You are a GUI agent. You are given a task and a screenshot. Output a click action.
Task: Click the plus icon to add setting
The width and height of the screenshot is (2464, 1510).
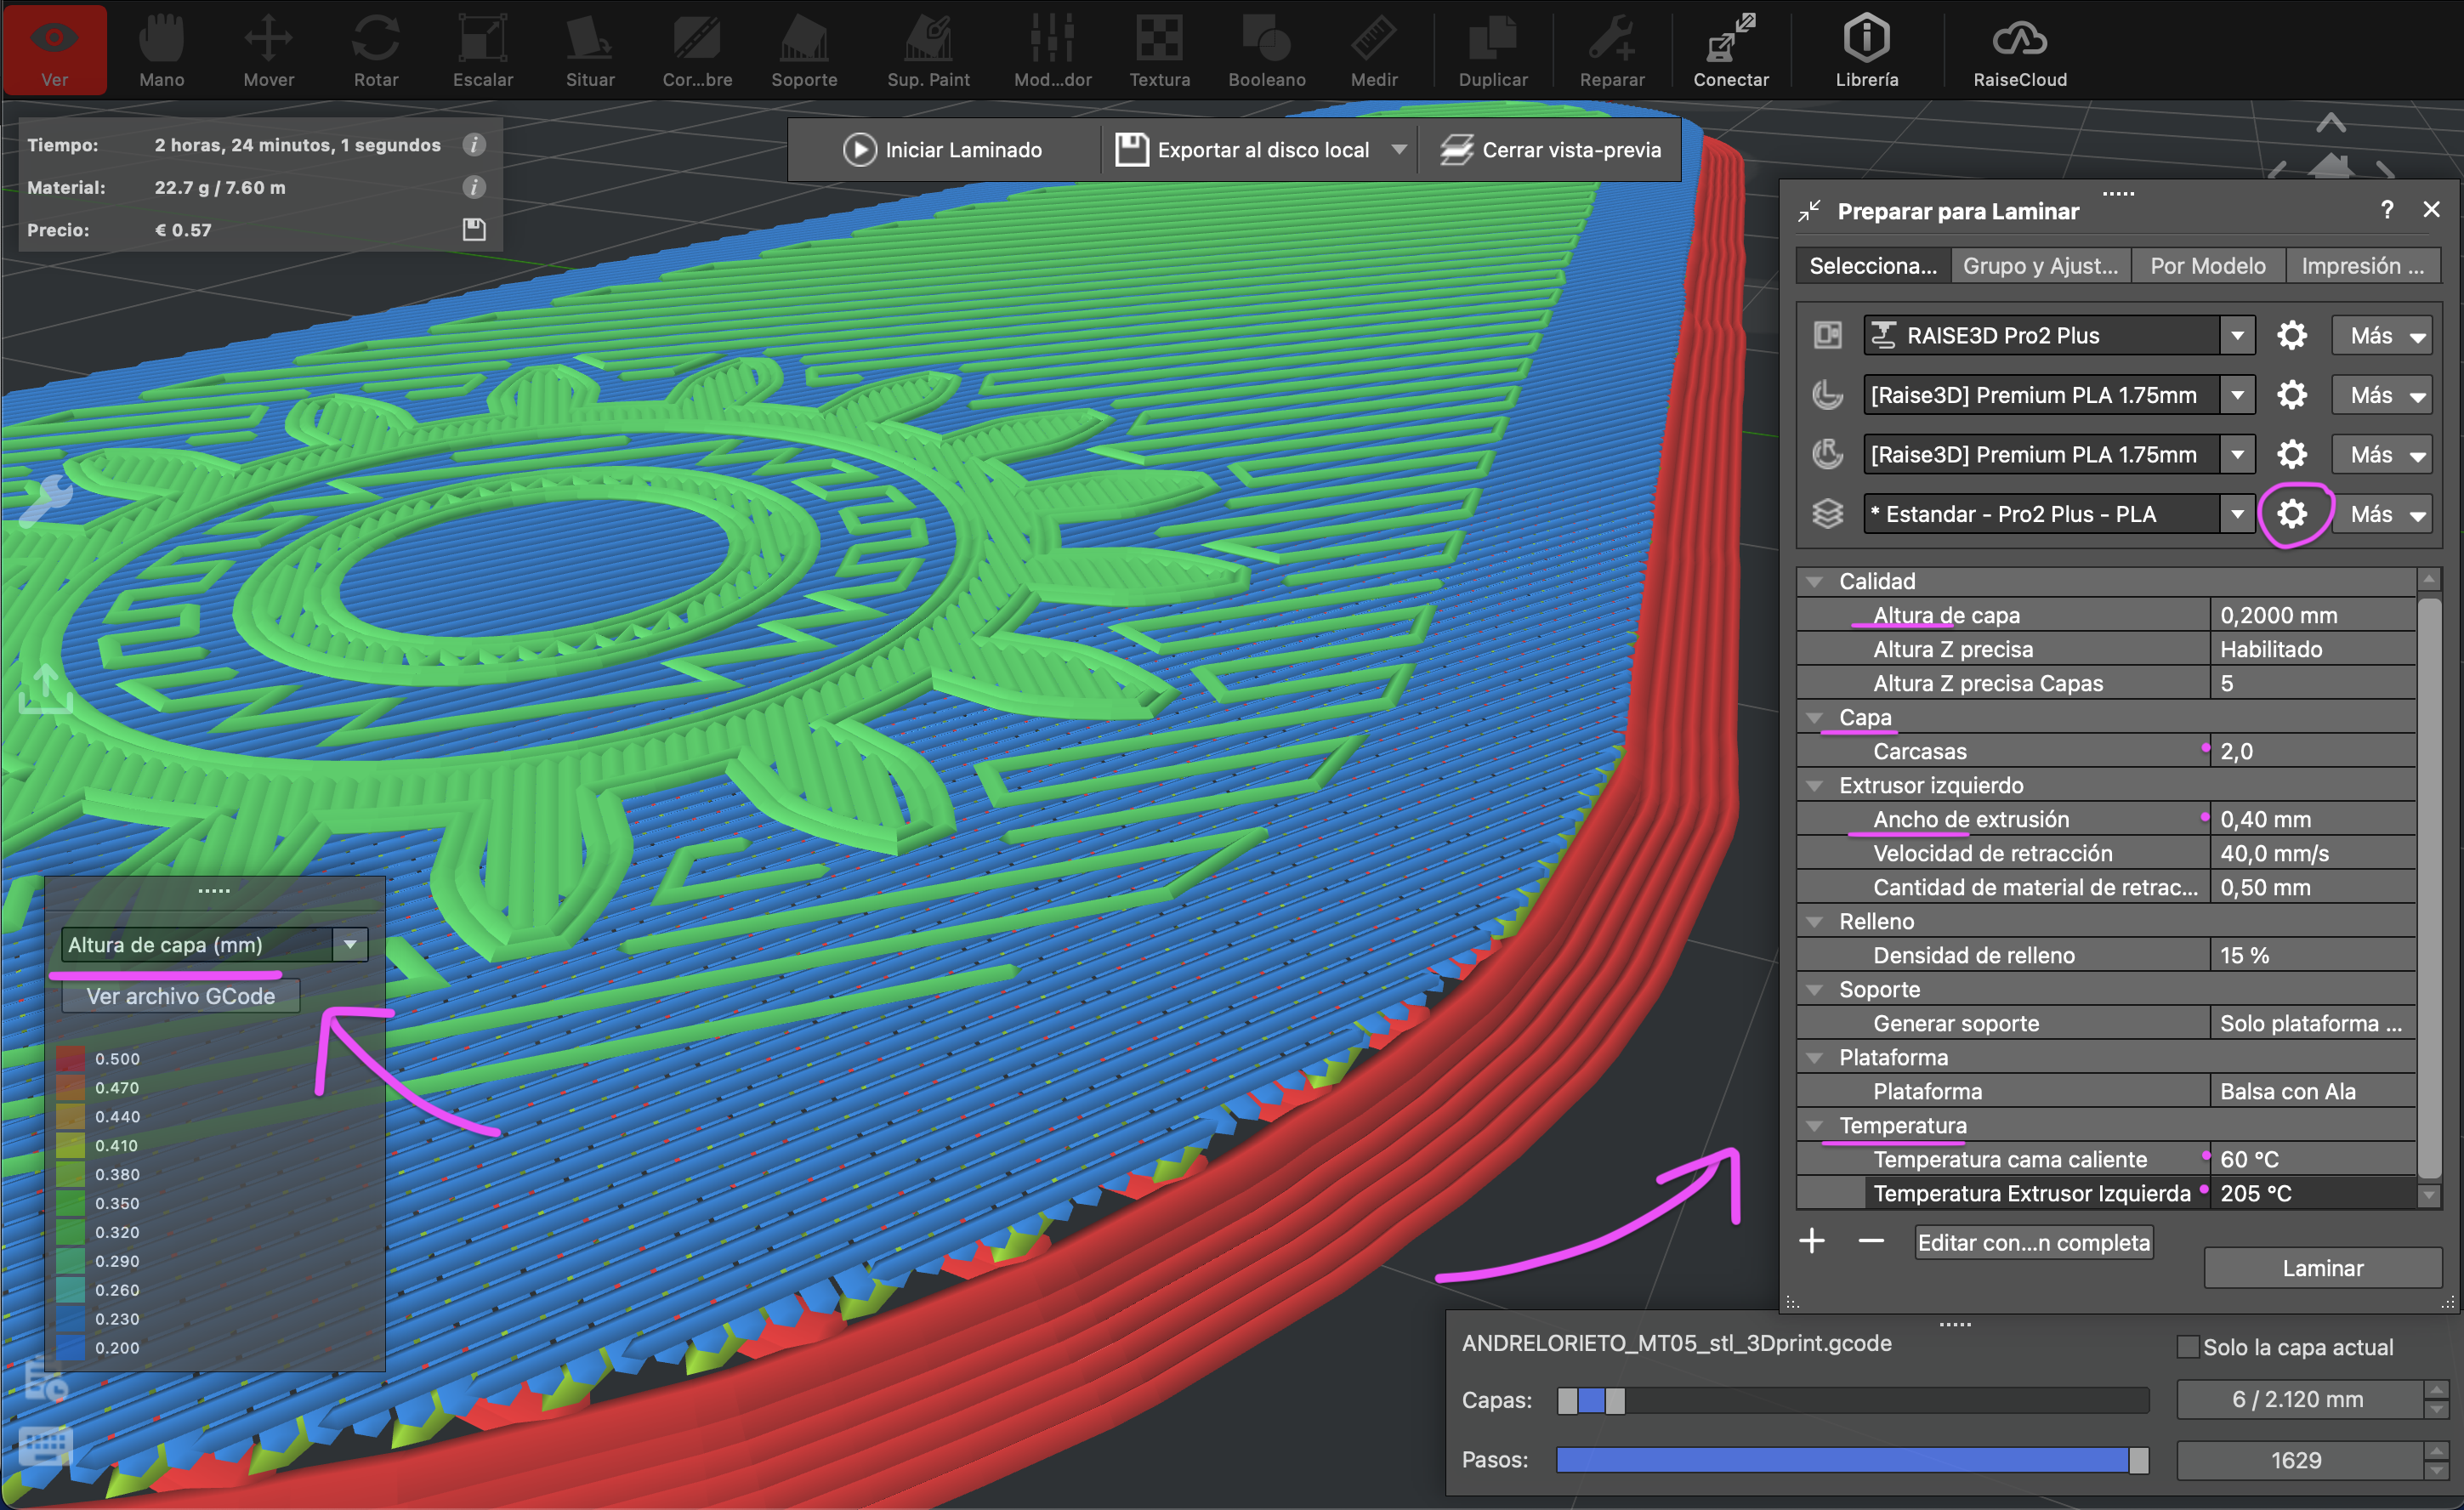pyautogui.click(x=1812, y=1242)
